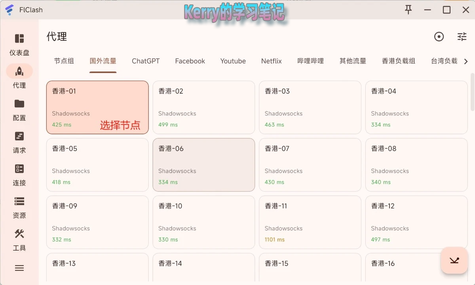Switch to the Netflix tab
The width and height of the screenshot is (475, 285).
point(272,61)
